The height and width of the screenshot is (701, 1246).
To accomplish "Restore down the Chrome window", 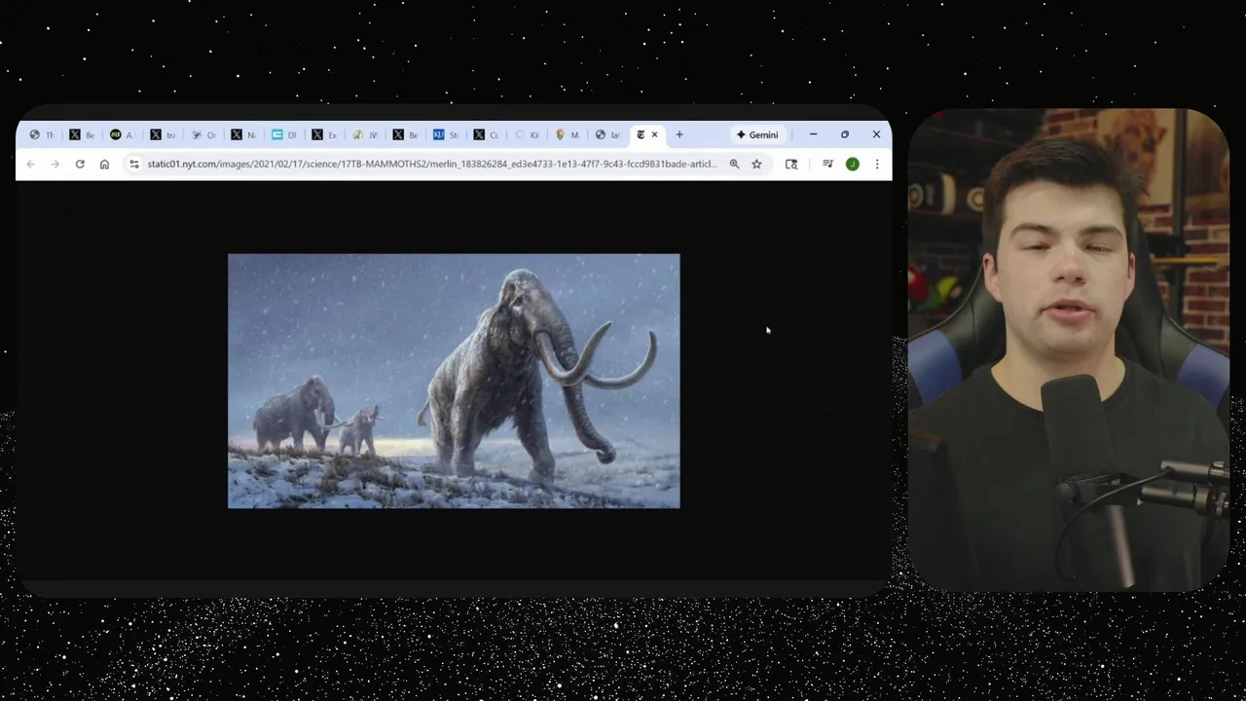I will [845, 135].
